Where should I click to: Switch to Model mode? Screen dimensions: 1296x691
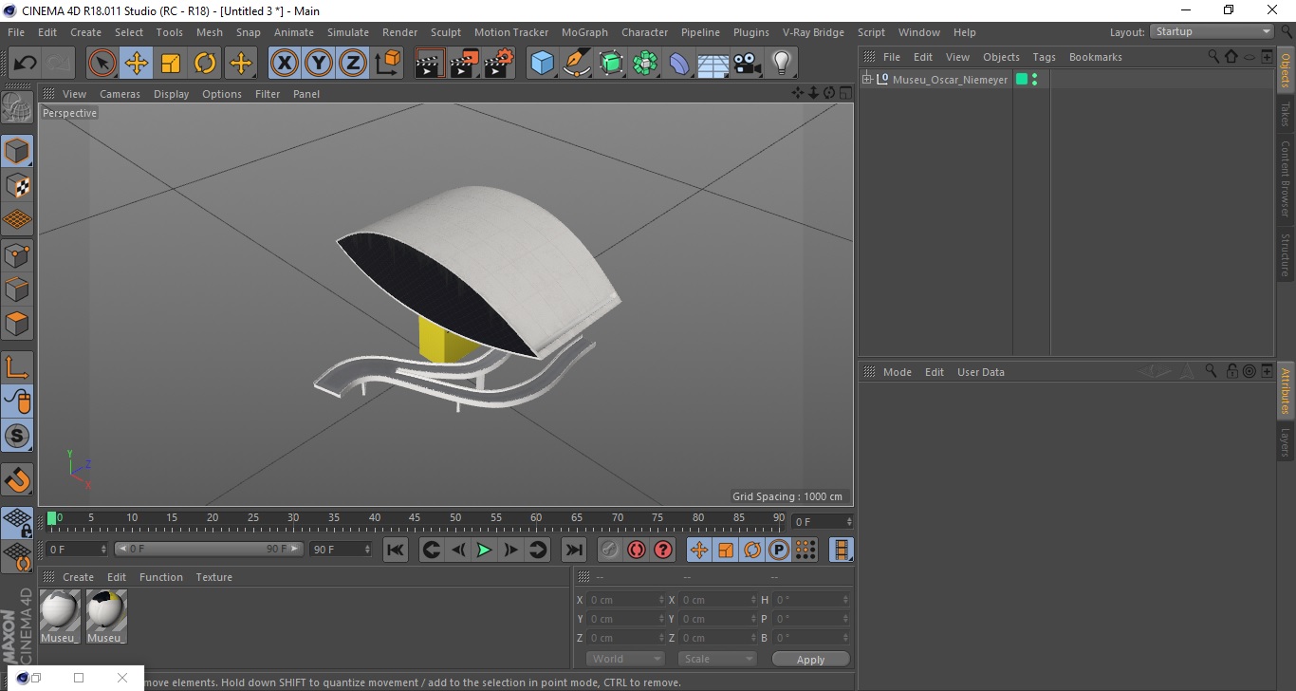pyautogui.click(x=17, y=152)
